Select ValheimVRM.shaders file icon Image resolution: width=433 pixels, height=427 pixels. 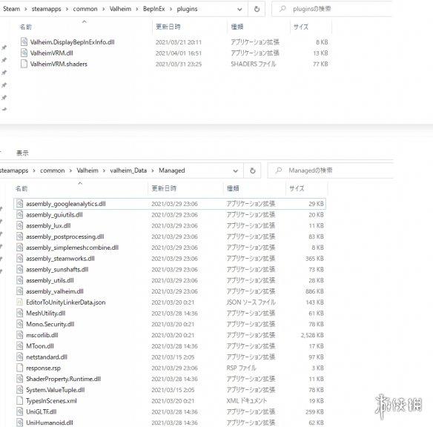pyautogui.click(x=24, y=64)
